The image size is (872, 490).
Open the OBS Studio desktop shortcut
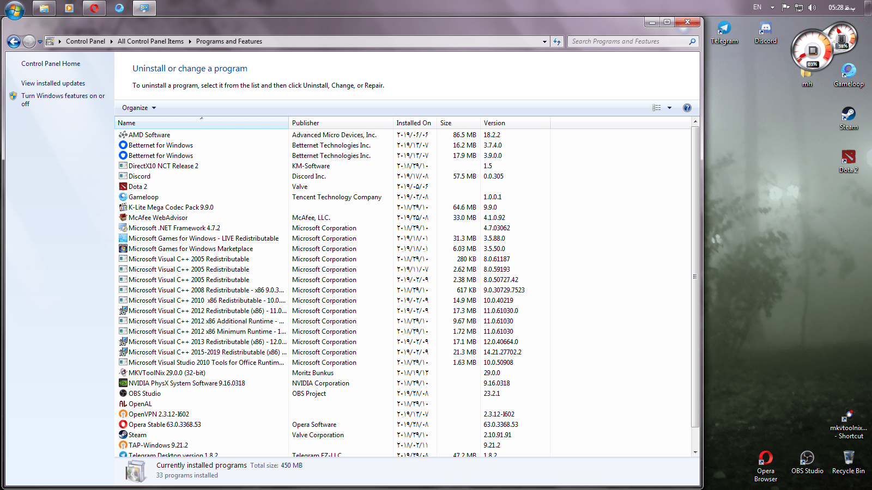(x=807, y=462)
